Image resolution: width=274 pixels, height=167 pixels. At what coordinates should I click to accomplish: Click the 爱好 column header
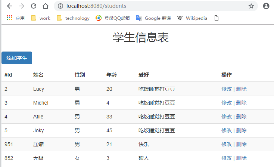[144, 75]
